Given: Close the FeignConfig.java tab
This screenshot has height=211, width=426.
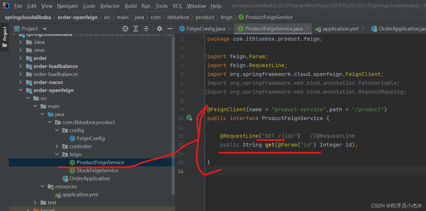Looking at the screenshot, I should pos(230,29).
